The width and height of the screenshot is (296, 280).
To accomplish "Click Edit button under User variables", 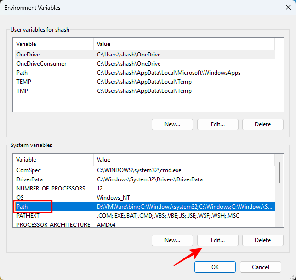I will [x=217, y=124].
